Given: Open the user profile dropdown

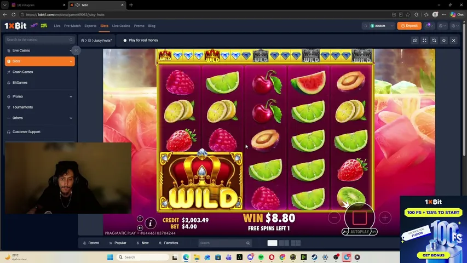Looking at the screenshot, I should tap(442, 26).
